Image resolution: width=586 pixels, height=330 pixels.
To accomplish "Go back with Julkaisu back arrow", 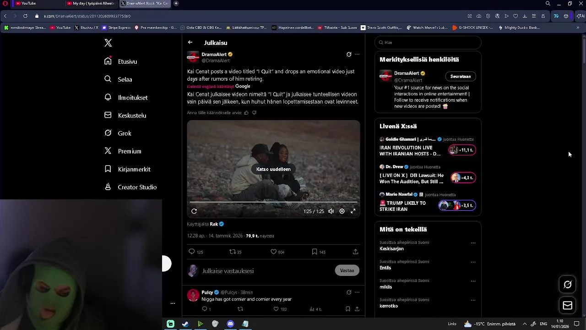I will click(x=190, y=42).
